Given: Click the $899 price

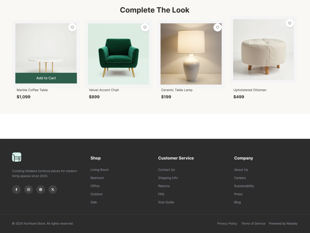Looking at the screenshot, I should [x=94, y=97].
